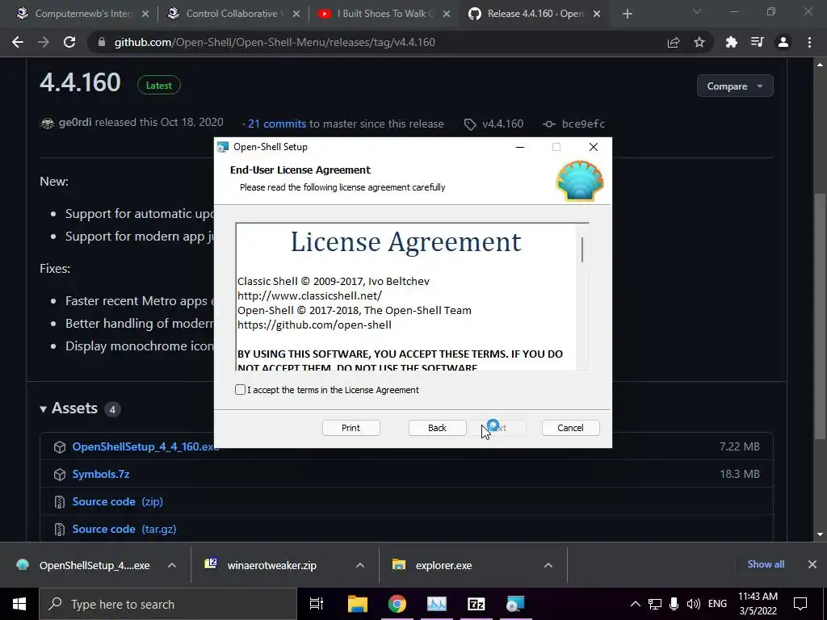827x620 pixels.
Task: Switch to Computernewb's Internet tab
Action: coord(82,14)
